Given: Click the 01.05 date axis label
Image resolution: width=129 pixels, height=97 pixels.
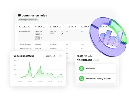Looking at the screenshot, I should click(x=20, y=82).
